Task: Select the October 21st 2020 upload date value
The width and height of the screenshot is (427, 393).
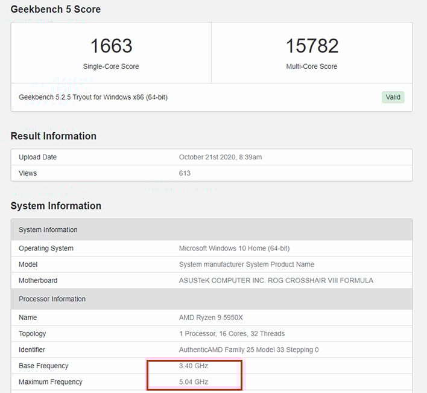Action: (x=220, y=157)
